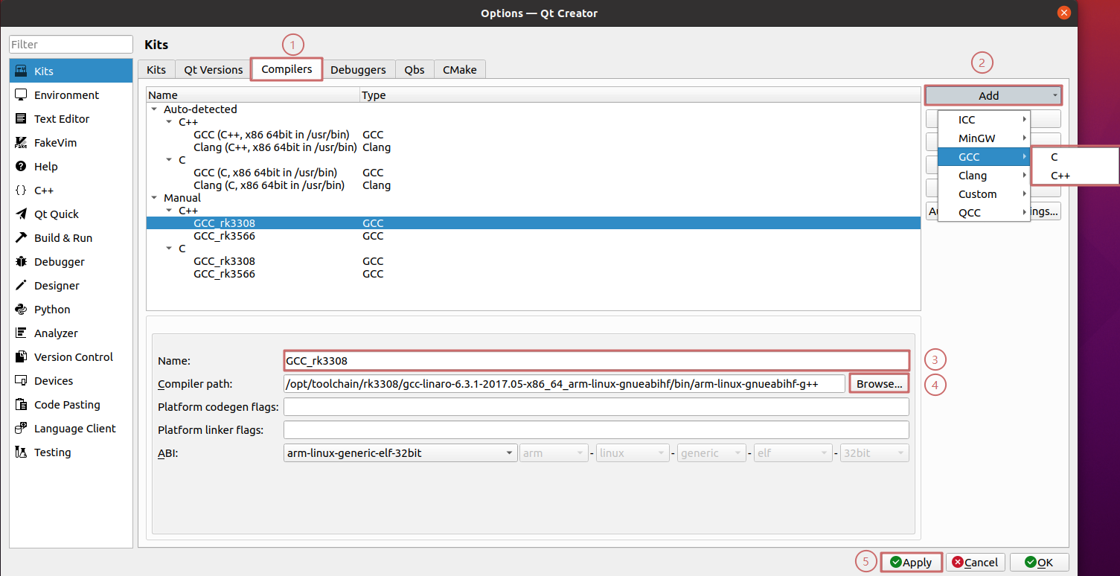Open the Python settings icon
Screen dimensions: 1120x576
coord(21,310)
